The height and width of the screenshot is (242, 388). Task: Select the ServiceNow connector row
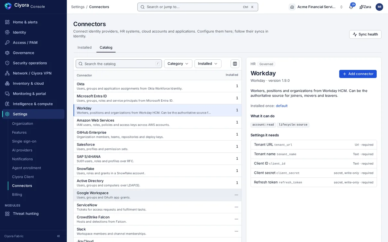tap(157, 207)
